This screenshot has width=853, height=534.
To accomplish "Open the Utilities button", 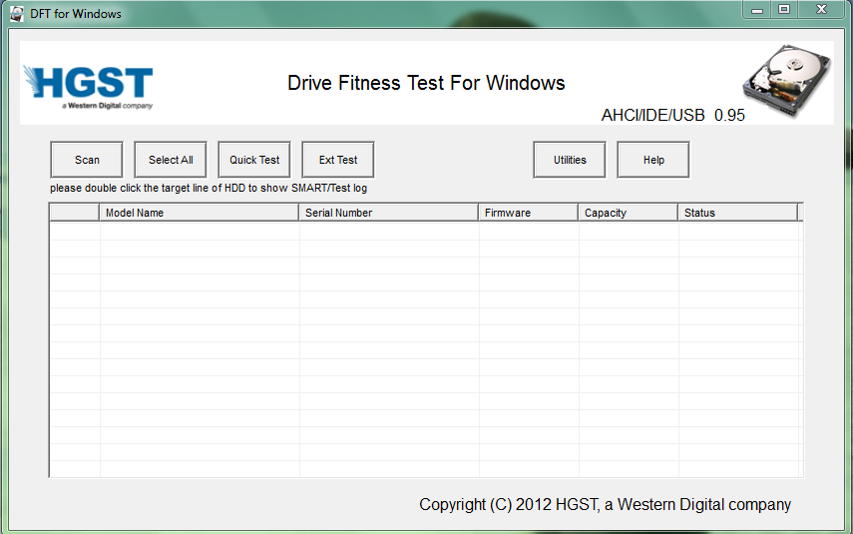I will click(570, 160).
